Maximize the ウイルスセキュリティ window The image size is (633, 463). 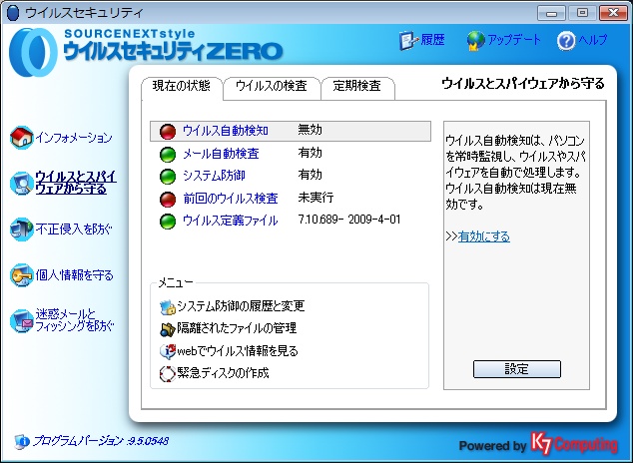click(582, 13)
